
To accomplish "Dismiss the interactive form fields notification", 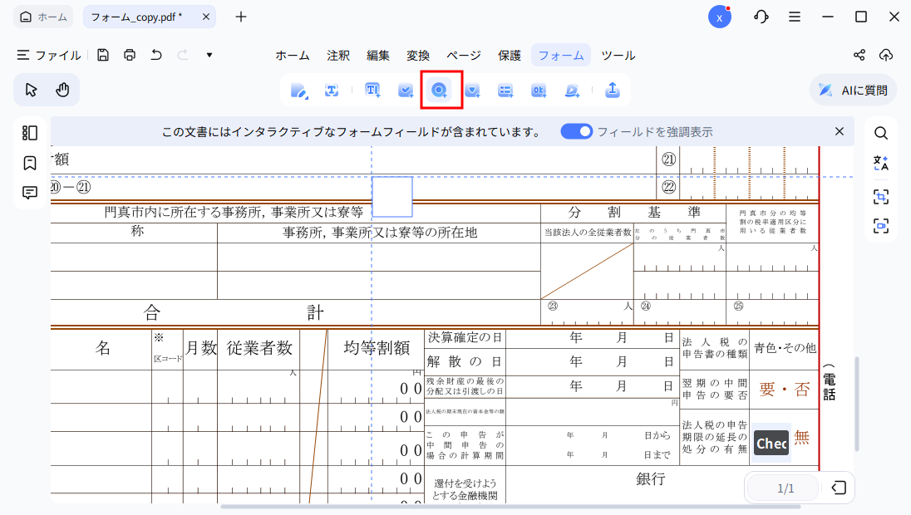I will coord(840,131).
